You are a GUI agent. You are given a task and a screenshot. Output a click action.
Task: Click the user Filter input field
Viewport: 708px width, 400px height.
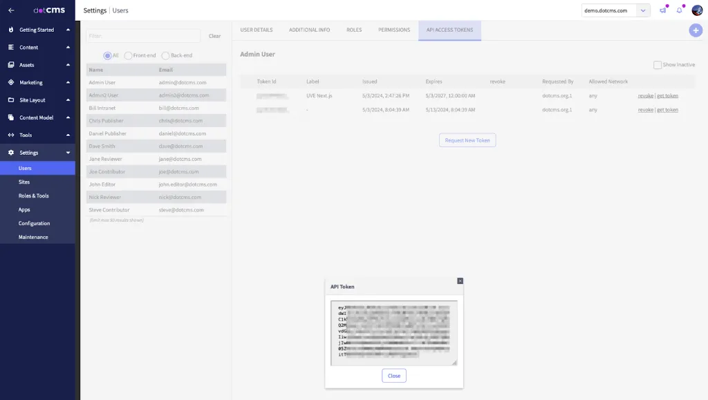pyautogui.click(x=143, y=36)
